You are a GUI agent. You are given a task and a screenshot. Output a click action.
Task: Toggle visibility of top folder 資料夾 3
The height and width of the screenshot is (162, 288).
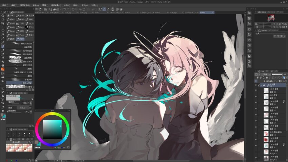tap(256, 85)
